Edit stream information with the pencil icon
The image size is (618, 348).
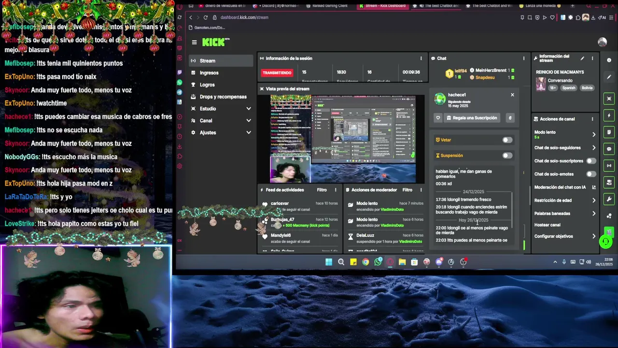[582, 58]
